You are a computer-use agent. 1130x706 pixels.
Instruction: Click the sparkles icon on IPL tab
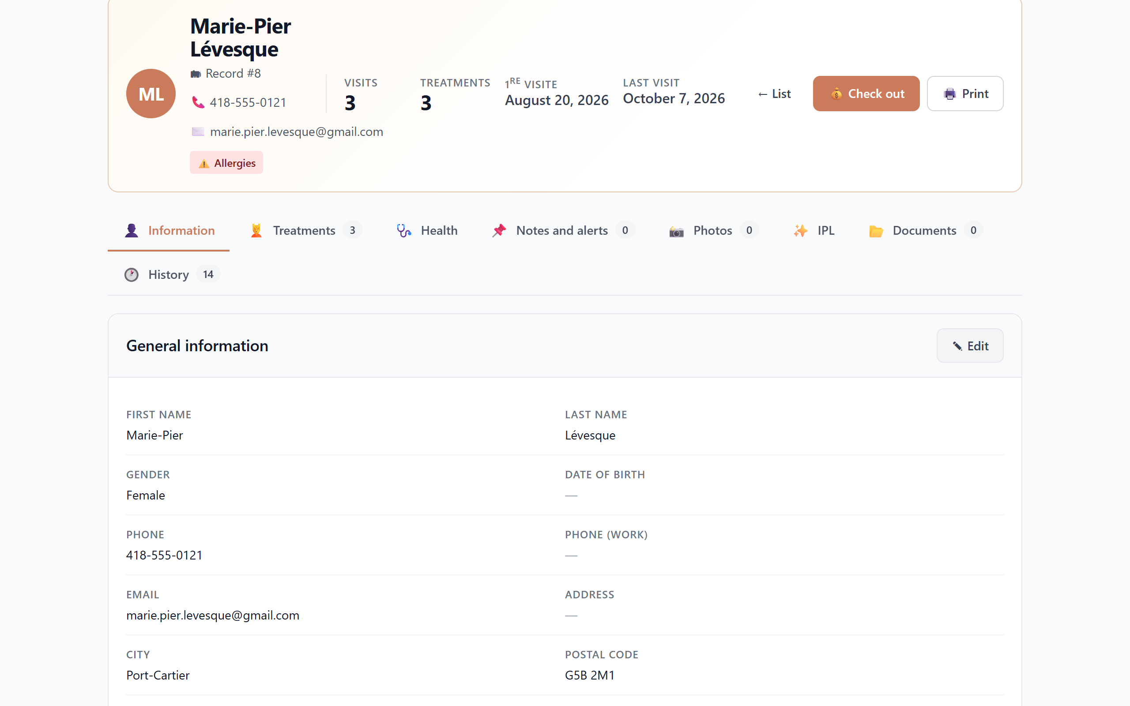(801, 231)
